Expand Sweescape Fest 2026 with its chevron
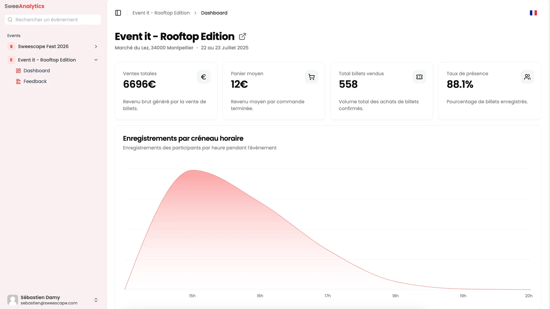Image resolution: width=550 pixels, height=309 pixels. tap(96, 46)
